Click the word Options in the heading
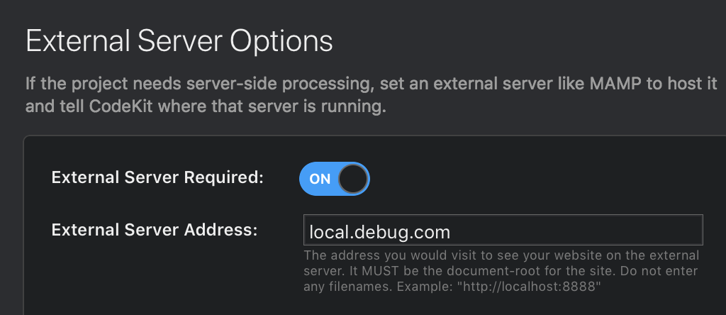 pyautogui.click(x=281, y=41)
